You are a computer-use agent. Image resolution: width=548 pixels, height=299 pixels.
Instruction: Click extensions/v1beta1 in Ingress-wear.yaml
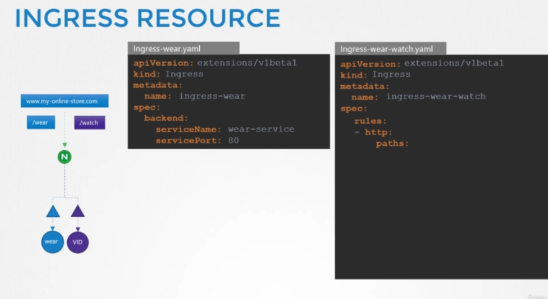[247, 63]
